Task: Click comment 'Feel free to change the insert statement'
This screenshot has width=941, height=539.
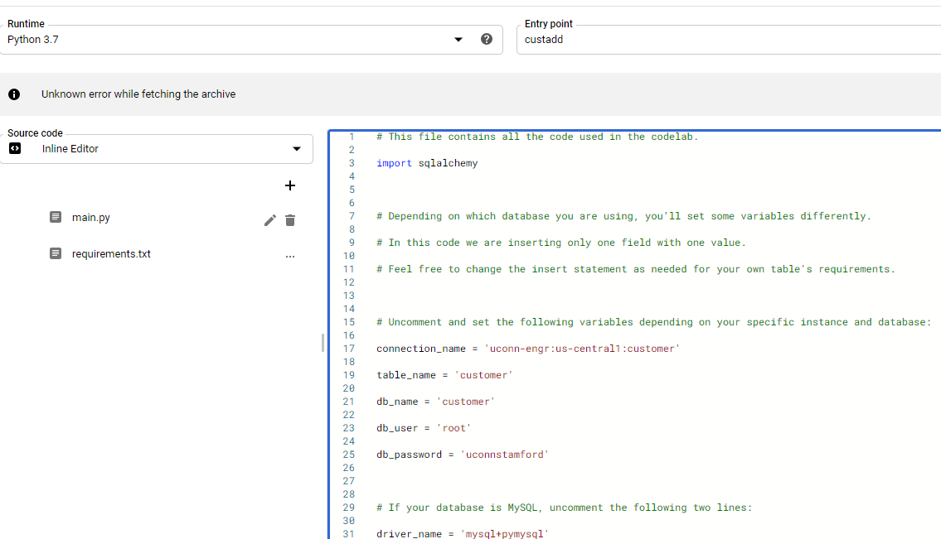Action: (636, 269)
